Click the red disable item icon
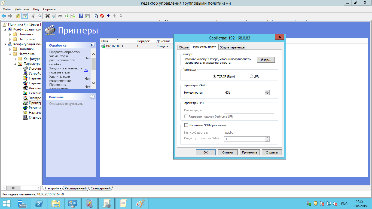The width and height of the screenshot is (372, 209). [x=102, y=16]
